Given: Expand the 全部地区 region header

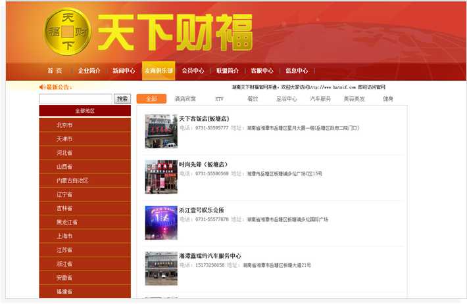Looking at the screenshot, I should 85,111.
